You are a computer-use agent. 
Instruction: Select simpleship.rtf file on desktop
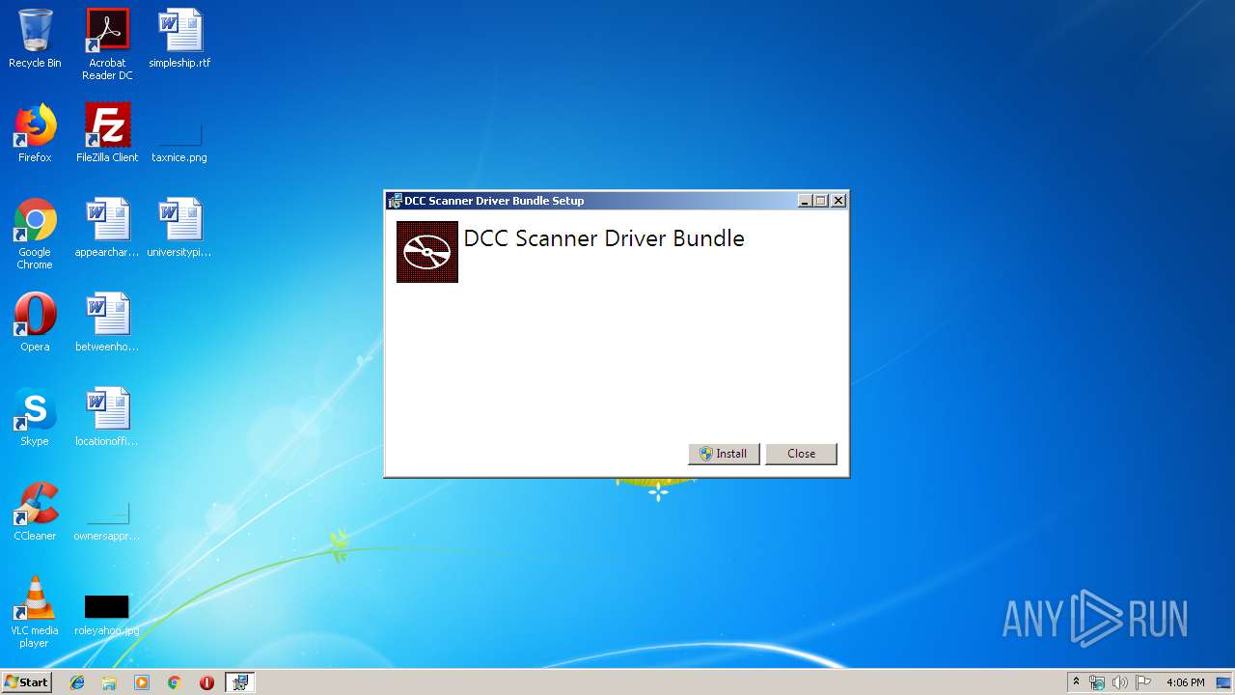point(179,40)
